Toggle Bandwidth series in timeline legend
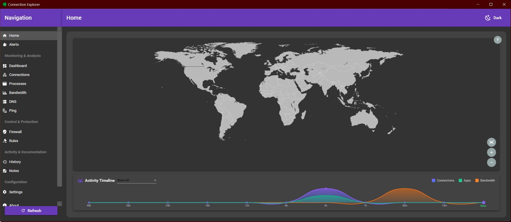The image size is (511, 222). click(485, 180)
